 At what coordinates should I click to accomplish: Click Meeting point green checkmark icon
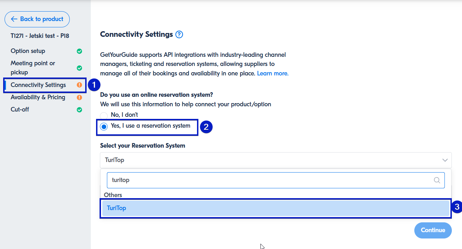pyautogui.click(x=80, y=68)
